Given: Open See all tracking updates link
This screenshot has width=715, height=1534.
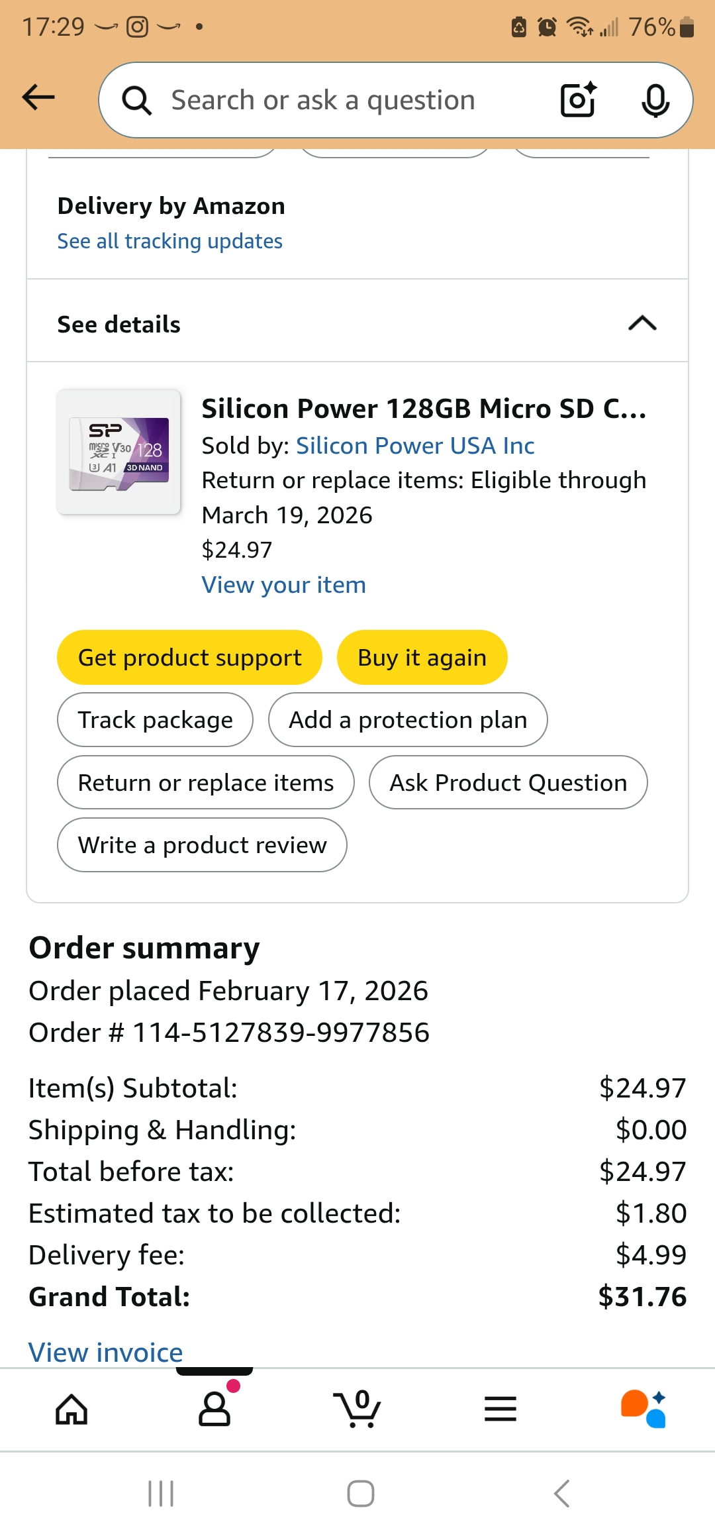Looking at the screenshot, I should (x=169, y=241).
